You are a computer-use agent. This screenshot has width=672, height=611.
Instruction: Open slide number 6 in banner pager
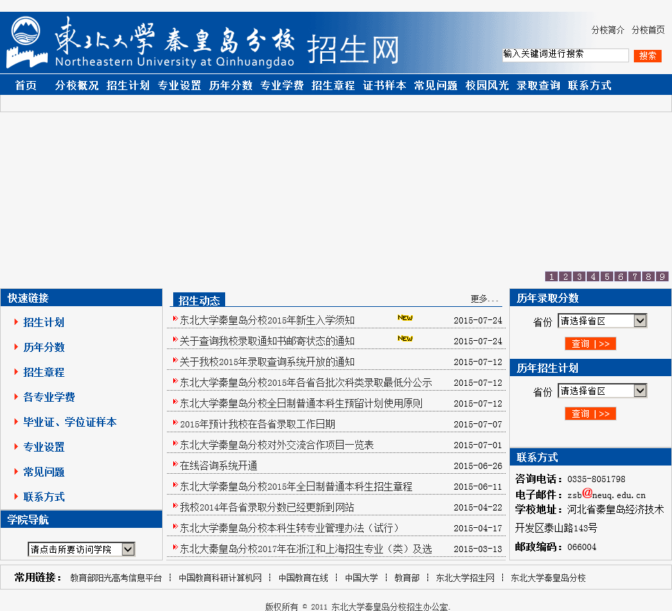(620, 276)
